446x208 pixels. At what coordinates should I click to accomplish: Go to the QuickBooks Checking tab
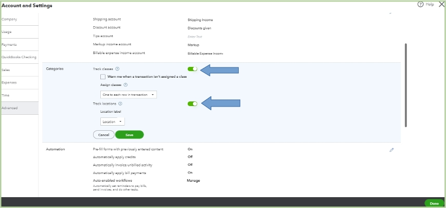(19, 57)
